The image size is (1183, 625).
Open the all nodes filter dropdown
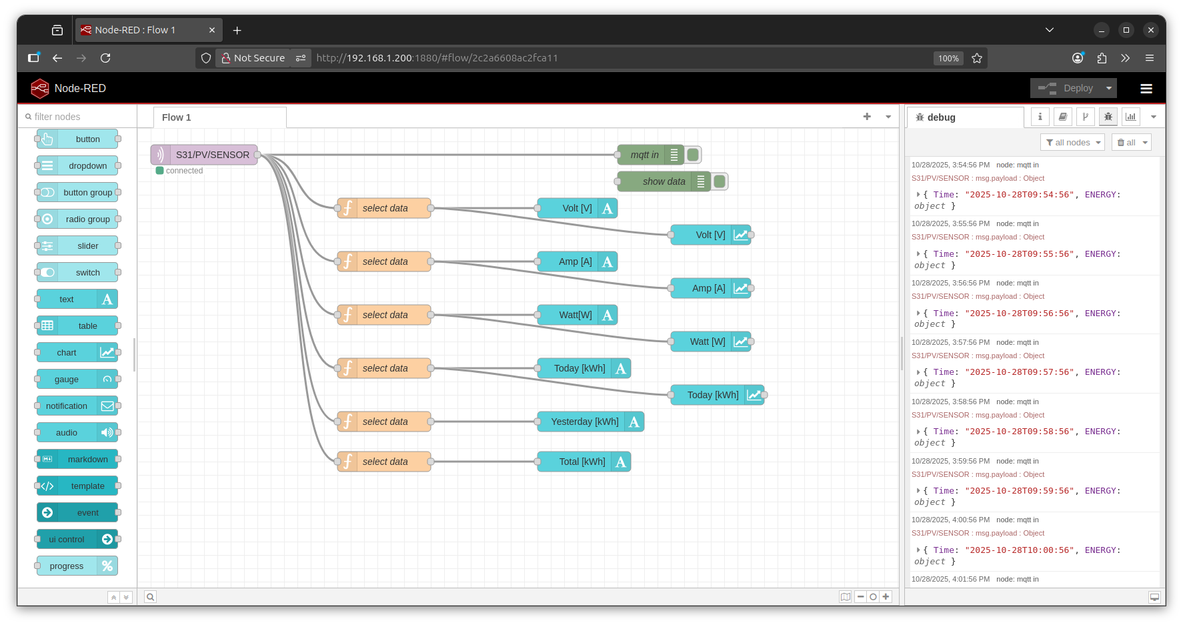(1072, 142)
